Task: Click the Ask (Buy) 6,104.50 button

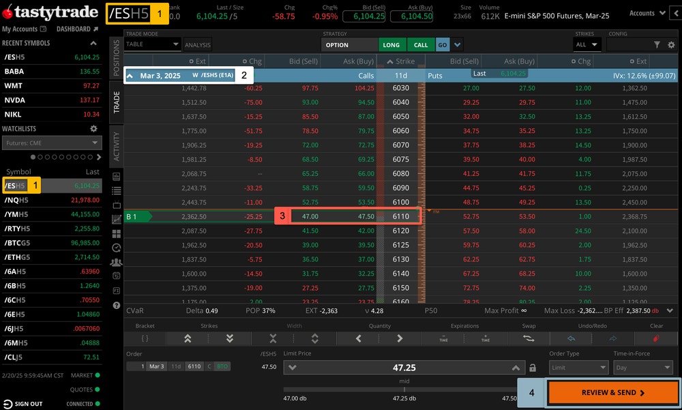Action: coord(412,16)
